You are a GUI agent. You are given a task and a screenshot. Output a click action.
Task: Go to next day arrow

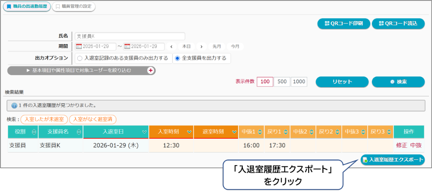coord(201,47)
